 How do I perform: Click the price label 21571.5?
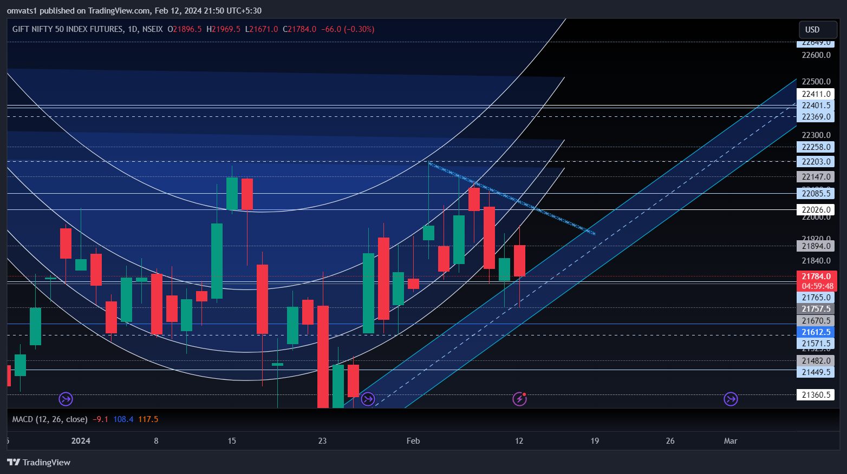click(816, 344)
